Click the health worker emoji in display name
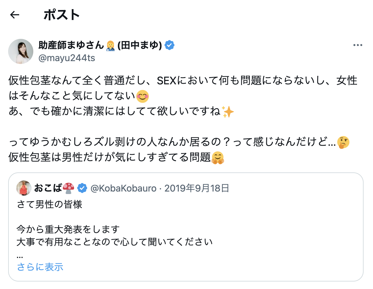 110,45
